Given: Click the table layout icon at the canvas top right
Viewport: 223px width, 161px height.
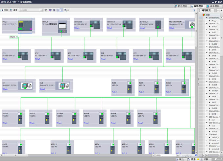Looking at the screenshot, I should click(x=194, y=10).
